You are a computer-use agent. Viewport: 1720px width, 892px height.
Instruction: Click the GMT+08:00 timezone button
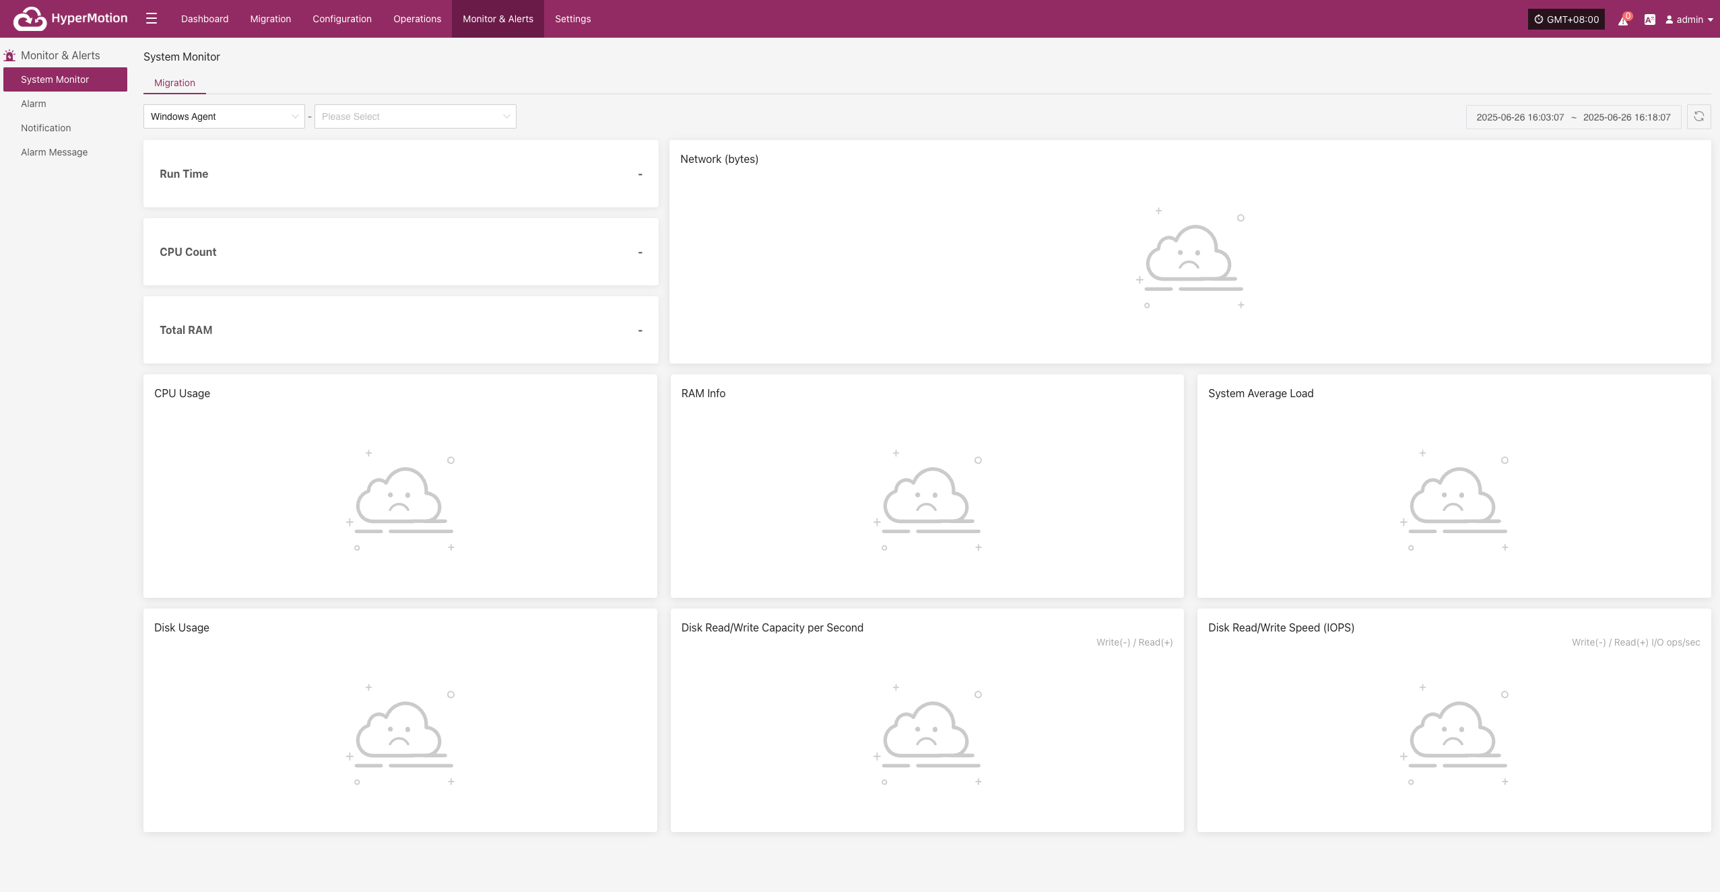pyautogui.click(x=1566, y=20)
